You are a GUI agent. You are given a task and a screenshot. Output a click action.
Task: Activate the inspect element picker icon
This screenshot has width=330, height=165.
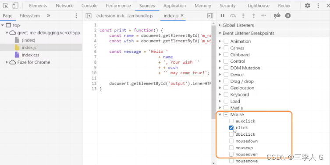tap(5, 6)
